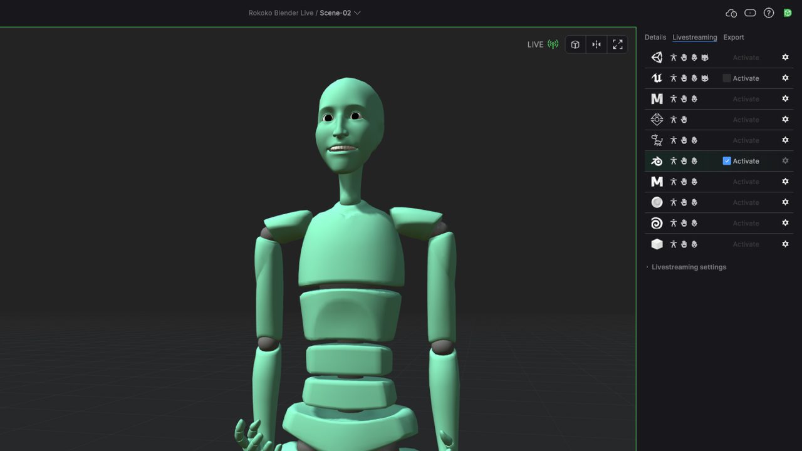The width and height of the screenshot is (802, 451).
Task: Click the Blender icon in the livestream list
Action: click(x=657, y=161)
